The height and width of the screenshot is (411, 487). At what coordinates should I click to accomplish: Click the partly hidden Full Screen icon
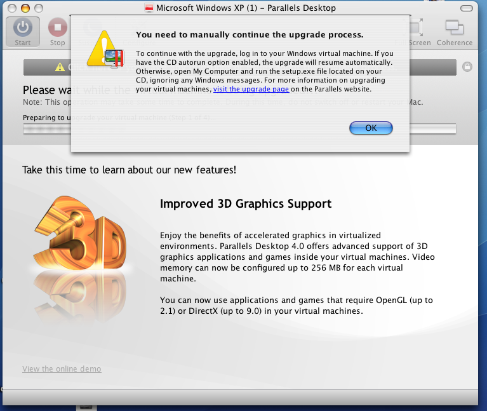coord(417,27)
